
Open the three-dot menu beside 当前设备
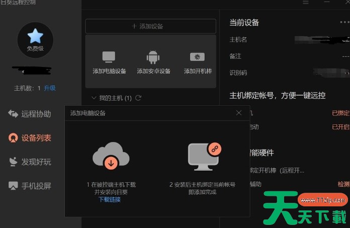click(x=344, y=22)
